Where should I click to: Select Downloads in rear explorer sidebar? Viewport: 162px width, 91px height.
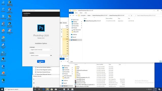67,70
